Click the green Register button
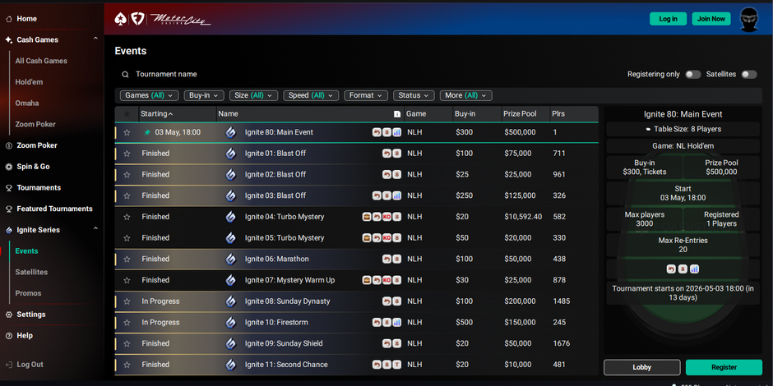Viewport: 773px width, 386px height. [x=724, y=367]
